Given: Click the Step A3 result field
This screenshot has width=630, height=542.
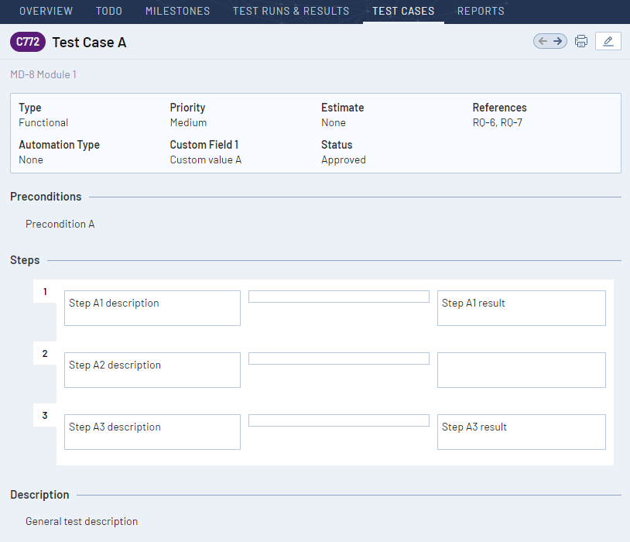Looking at the screenshot, I should point(521,431).
